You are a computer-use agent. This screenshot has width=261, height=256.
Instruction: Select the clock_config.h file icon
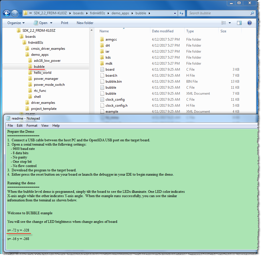coord(102,106)
